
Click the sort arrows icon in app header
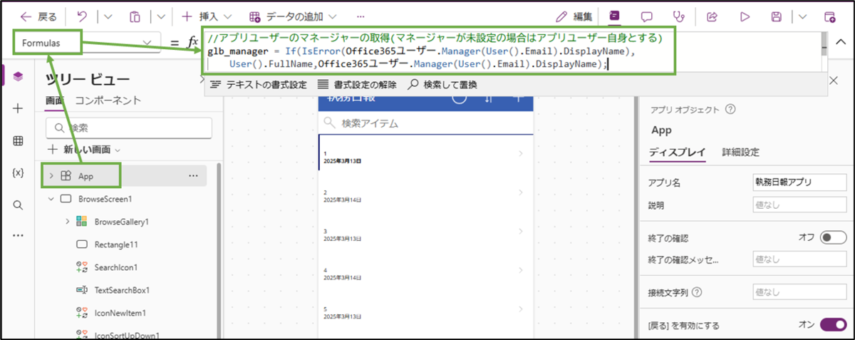point(489,99)
